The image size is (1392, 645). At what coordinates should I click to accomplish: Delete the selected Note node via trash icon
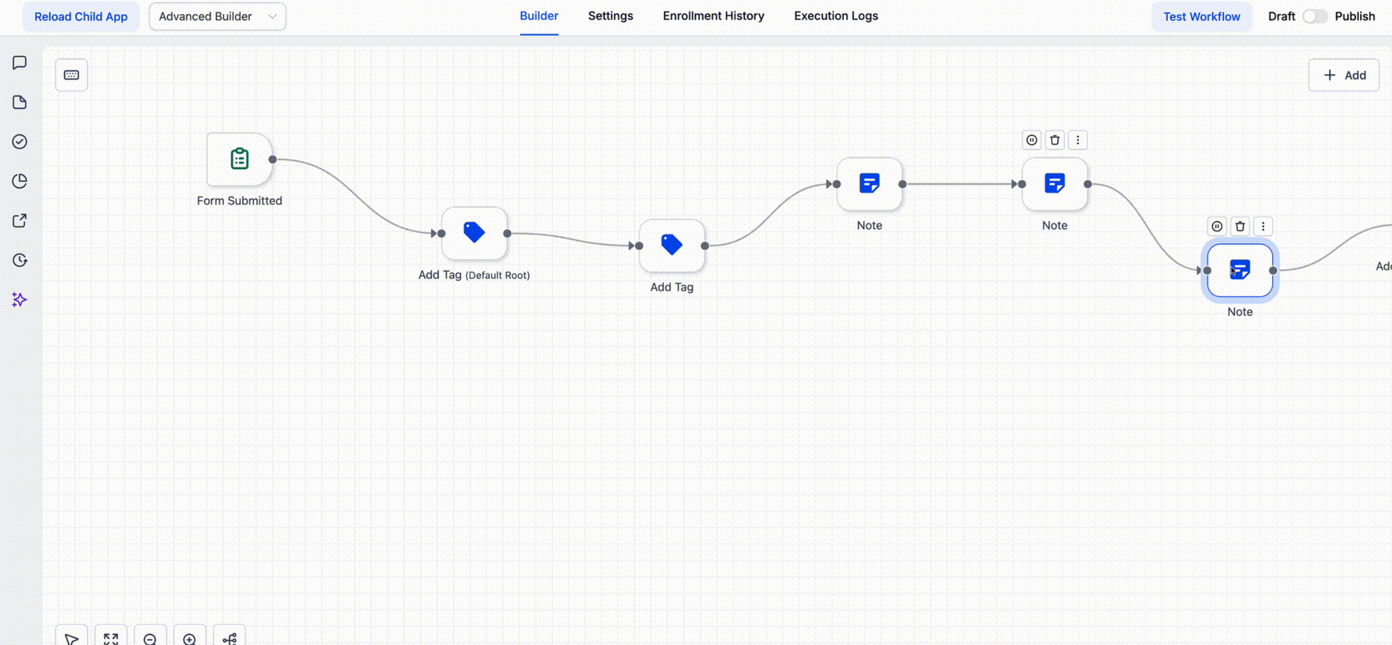[1240, 226]
